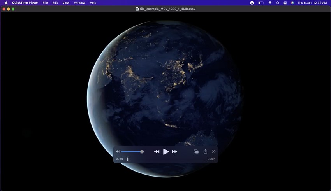Enter full screen with green button
331x191 pixels.
tap(13, 9)
